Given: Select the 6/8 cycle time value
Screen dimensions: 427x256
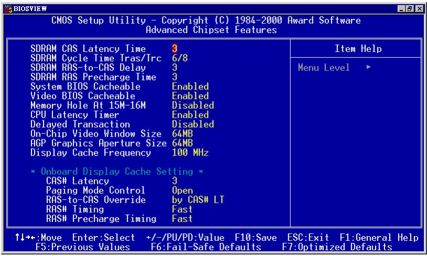Looking at the screenshot, I should point(180,58).
